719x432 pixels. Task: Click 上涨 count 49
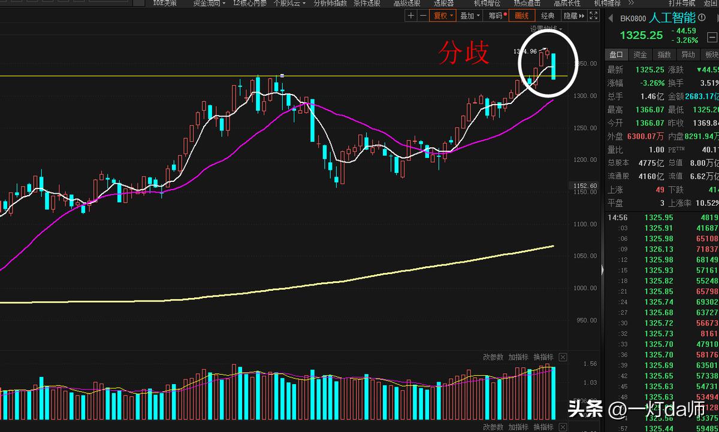660,190
